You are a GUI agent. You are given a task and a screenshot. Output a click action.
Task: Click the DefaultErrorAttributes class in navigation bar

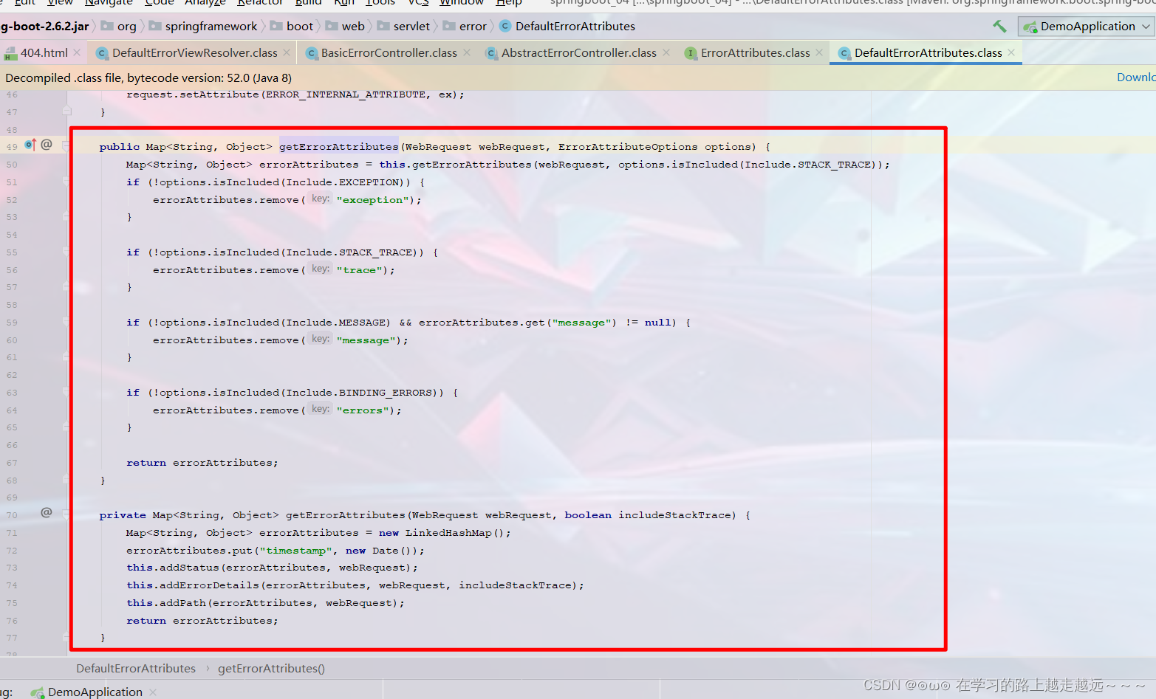(567, 27)
